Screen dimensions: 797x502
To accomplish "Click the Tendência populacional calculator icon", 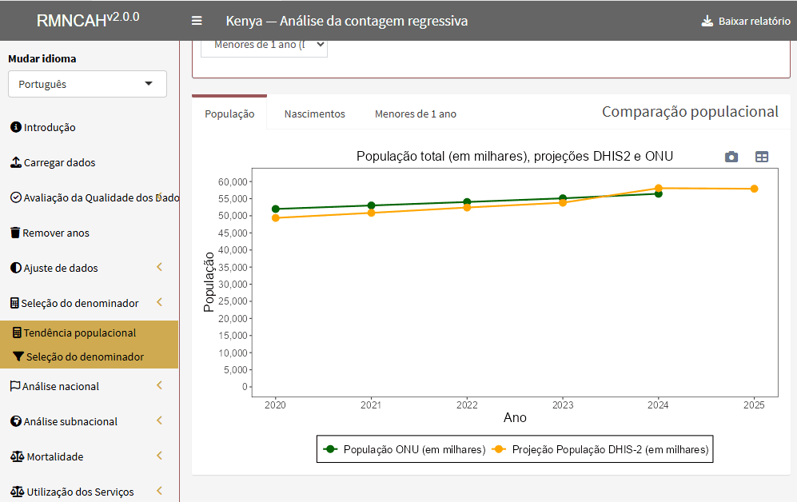I will [18, 333].
